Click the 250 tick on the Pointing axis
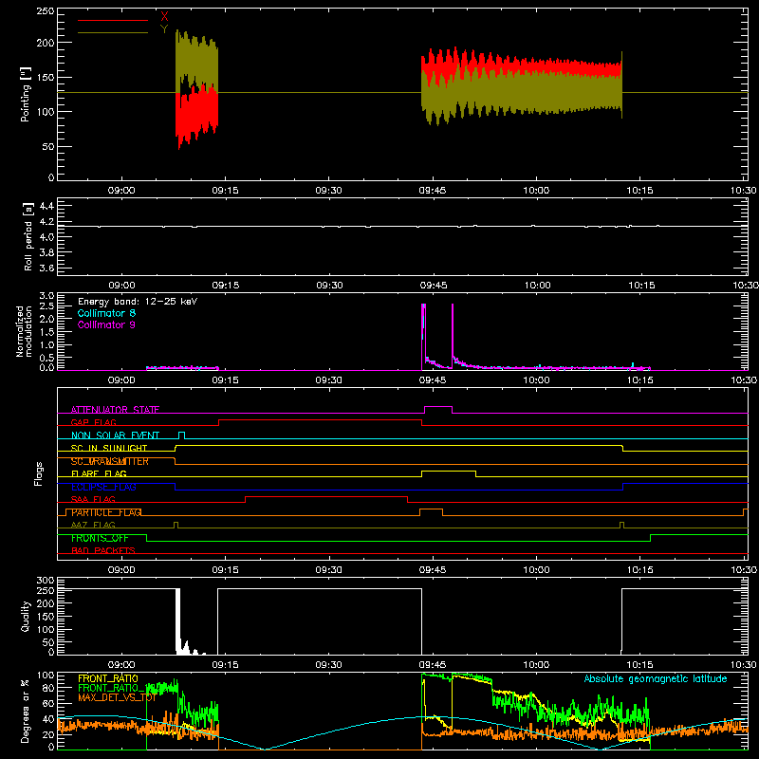Image resolution: width=759 pixels, height=759 pixels. 46,11
